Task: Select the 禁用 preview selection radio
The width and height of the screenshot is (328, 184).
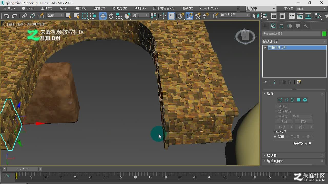Action: coord(275,137)
